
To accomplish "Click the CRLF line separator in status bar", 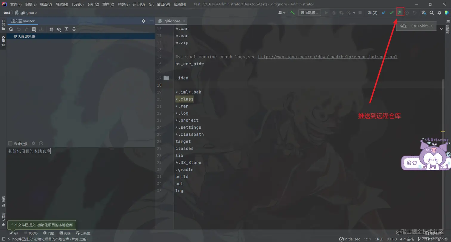I will (x=379, y=239).
